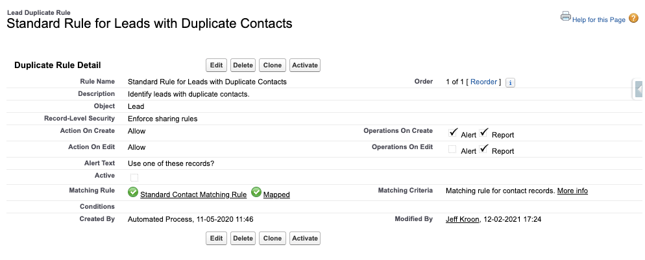Image resolution: width=645 pixels, height=260 pixels.
Task: Open the Mapped link
Action: click(276, 195)
